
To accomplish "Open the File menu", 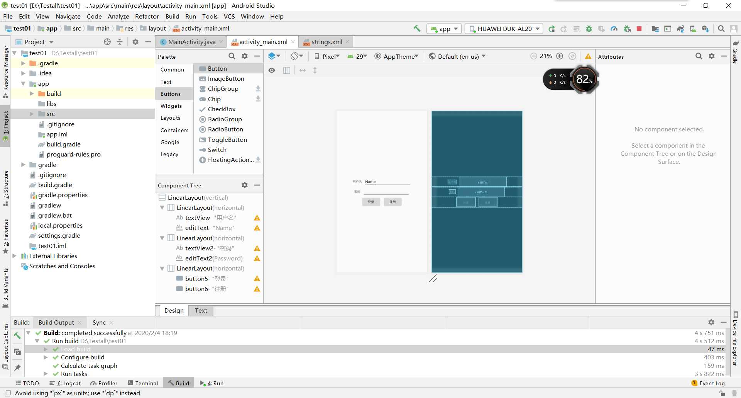I will click(8, 16).
